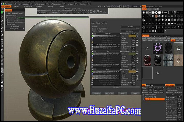Click the new brush plus icon

click(x=166, y=31)
